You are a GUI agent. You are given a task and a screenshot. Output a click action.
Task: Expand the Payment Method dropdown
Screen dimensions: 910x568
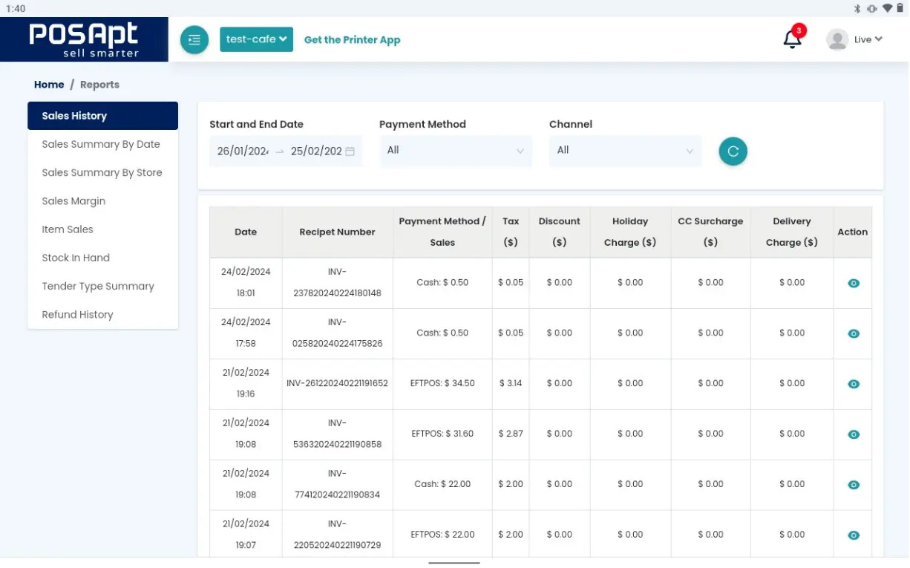click(456, 151)
